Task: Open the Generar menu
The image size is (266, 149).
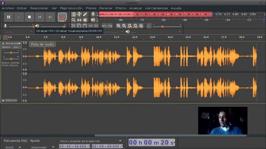Action: 106,8
